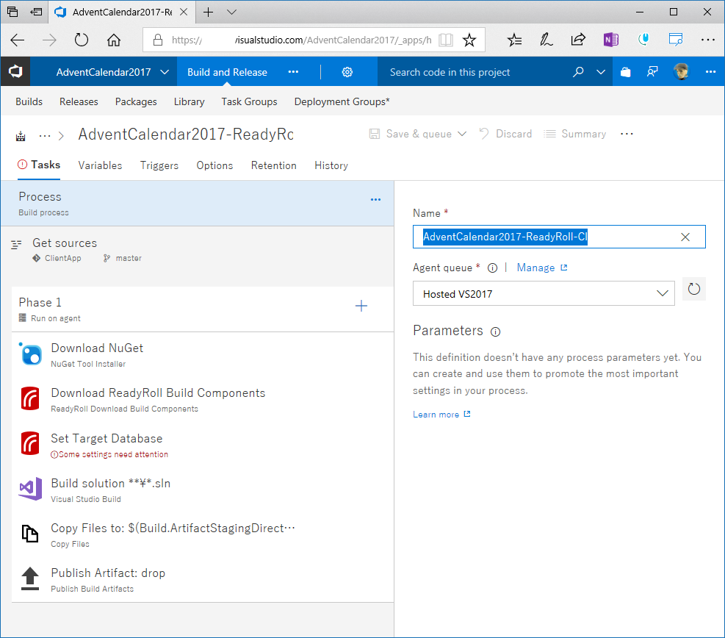Screen dimensions: 725x638
Task: Click the Visual Studio Team Services logo
Action: click(15, 72)
